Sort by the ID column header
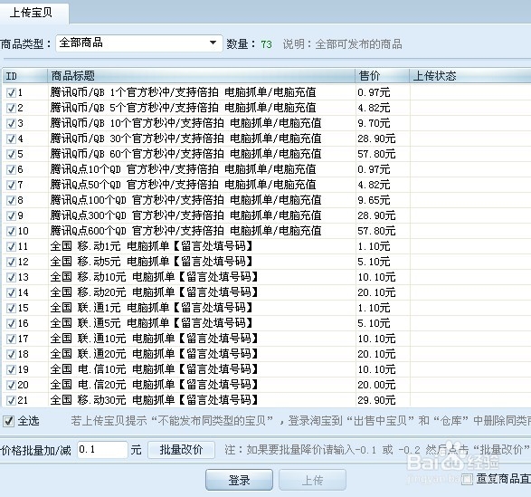This screenshot has height=497, width=531. [25, 76]
